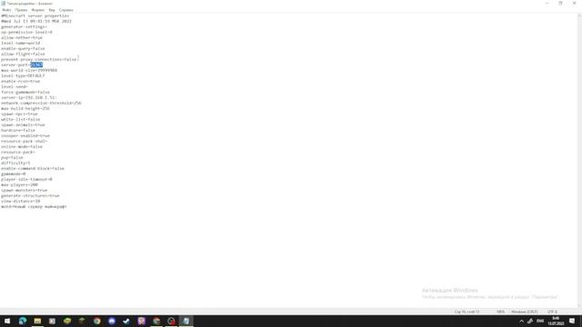This screenshot has height=327, width=582.
Task: Launch Google Chrome from the taskbar
Action: pos(97,321)
